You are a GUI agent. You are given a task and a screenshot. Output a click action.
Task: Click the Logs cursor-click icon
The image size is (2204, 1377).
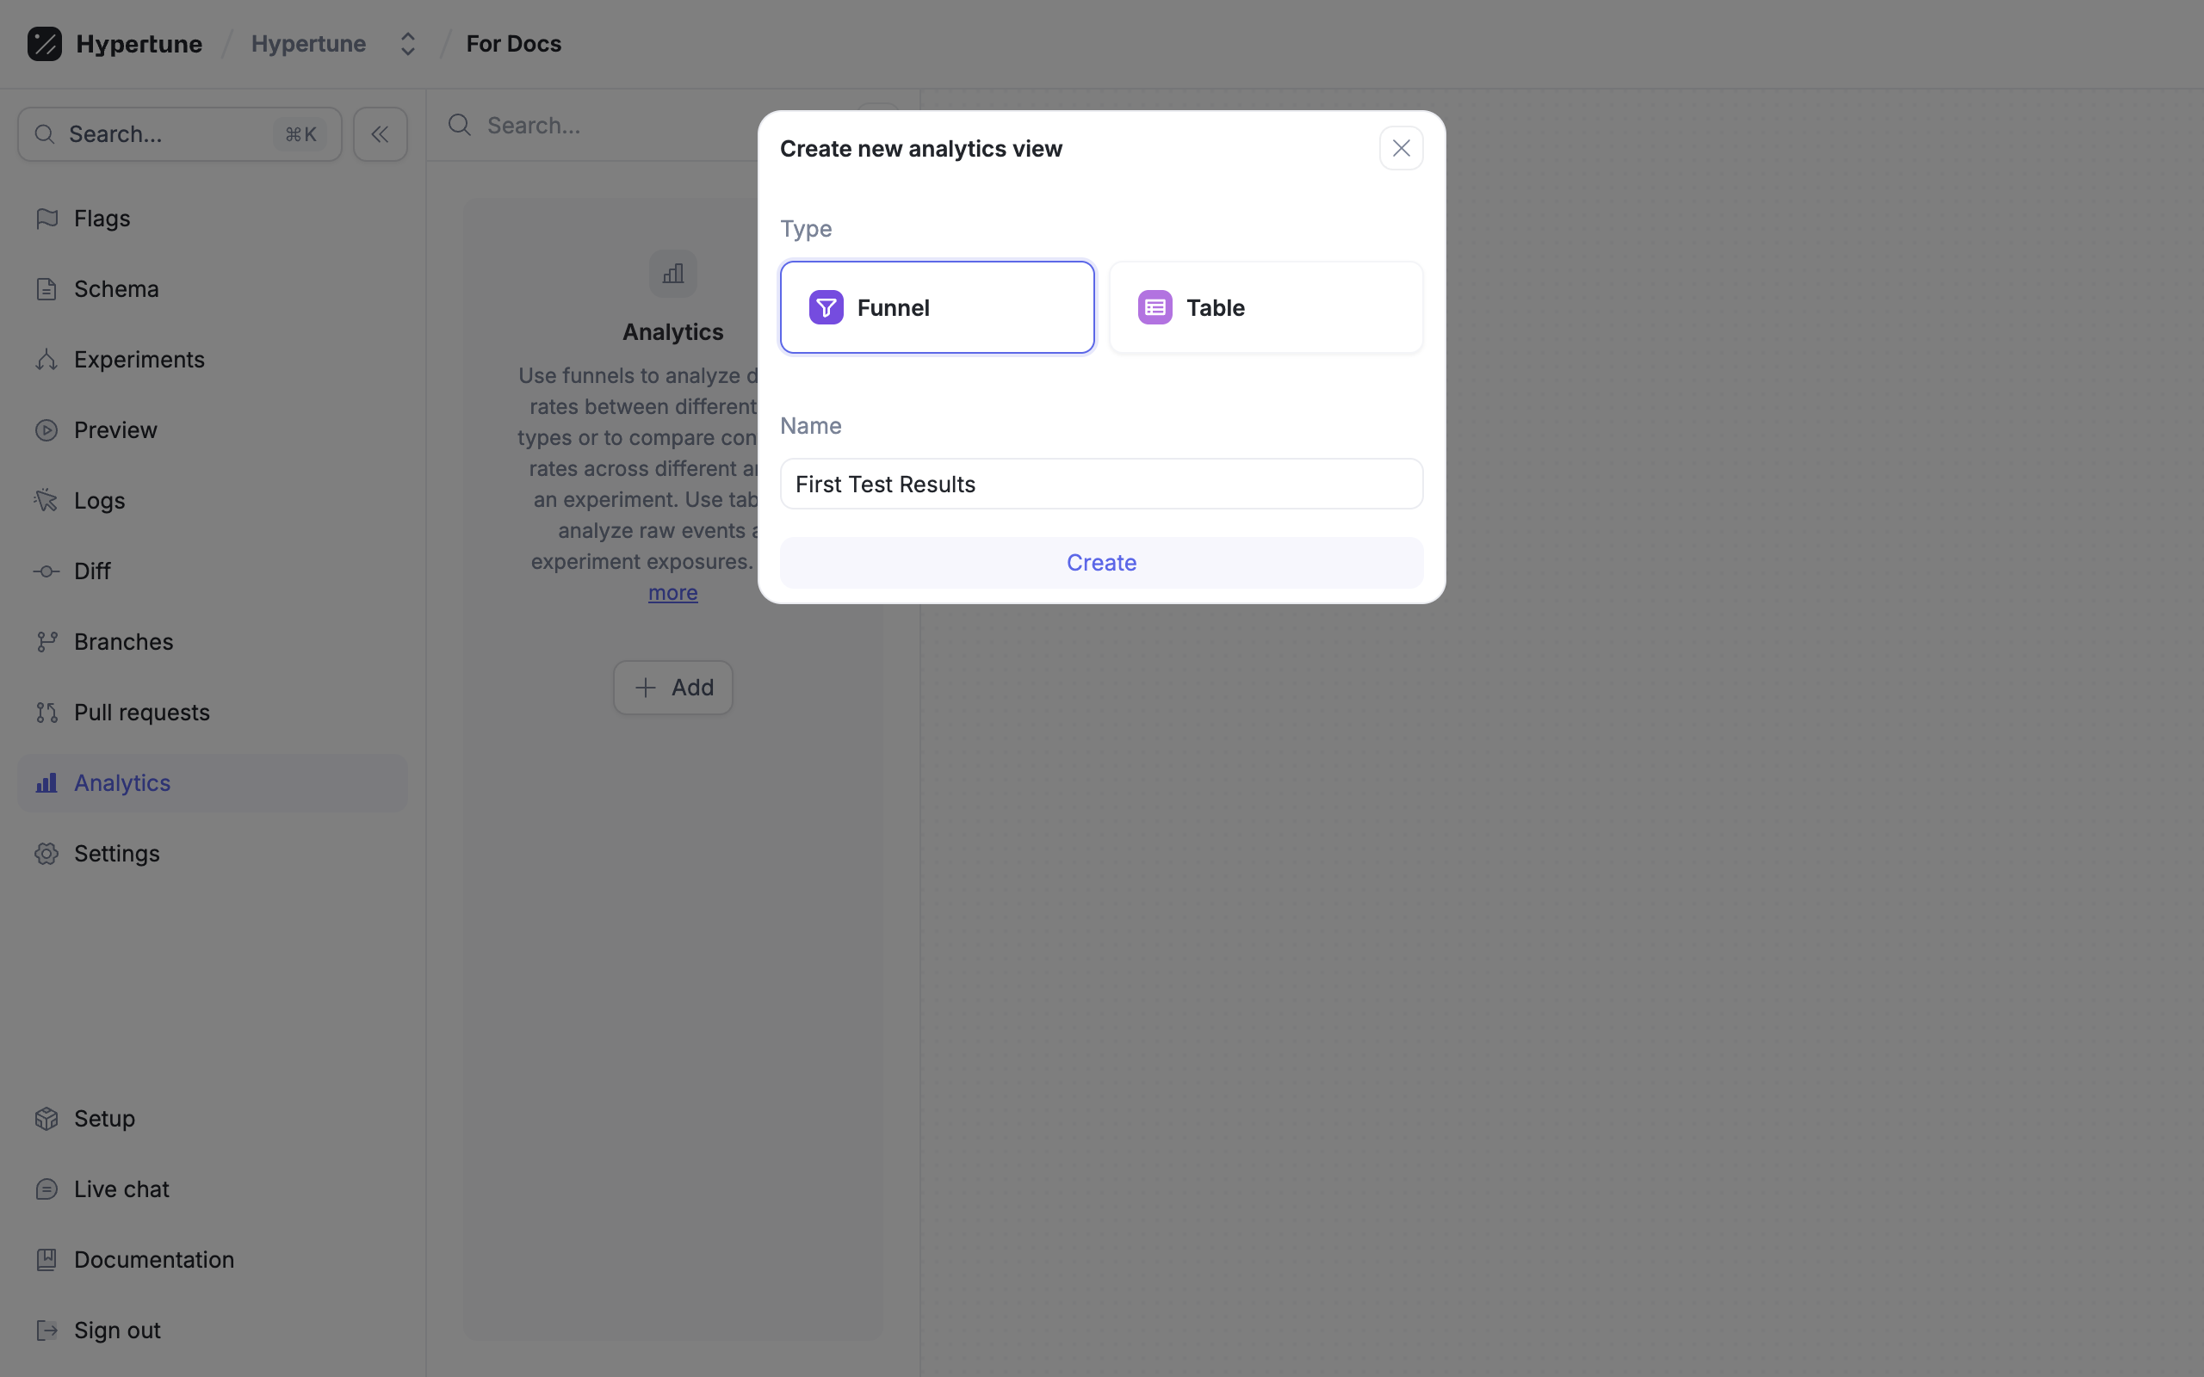point(46,501)
